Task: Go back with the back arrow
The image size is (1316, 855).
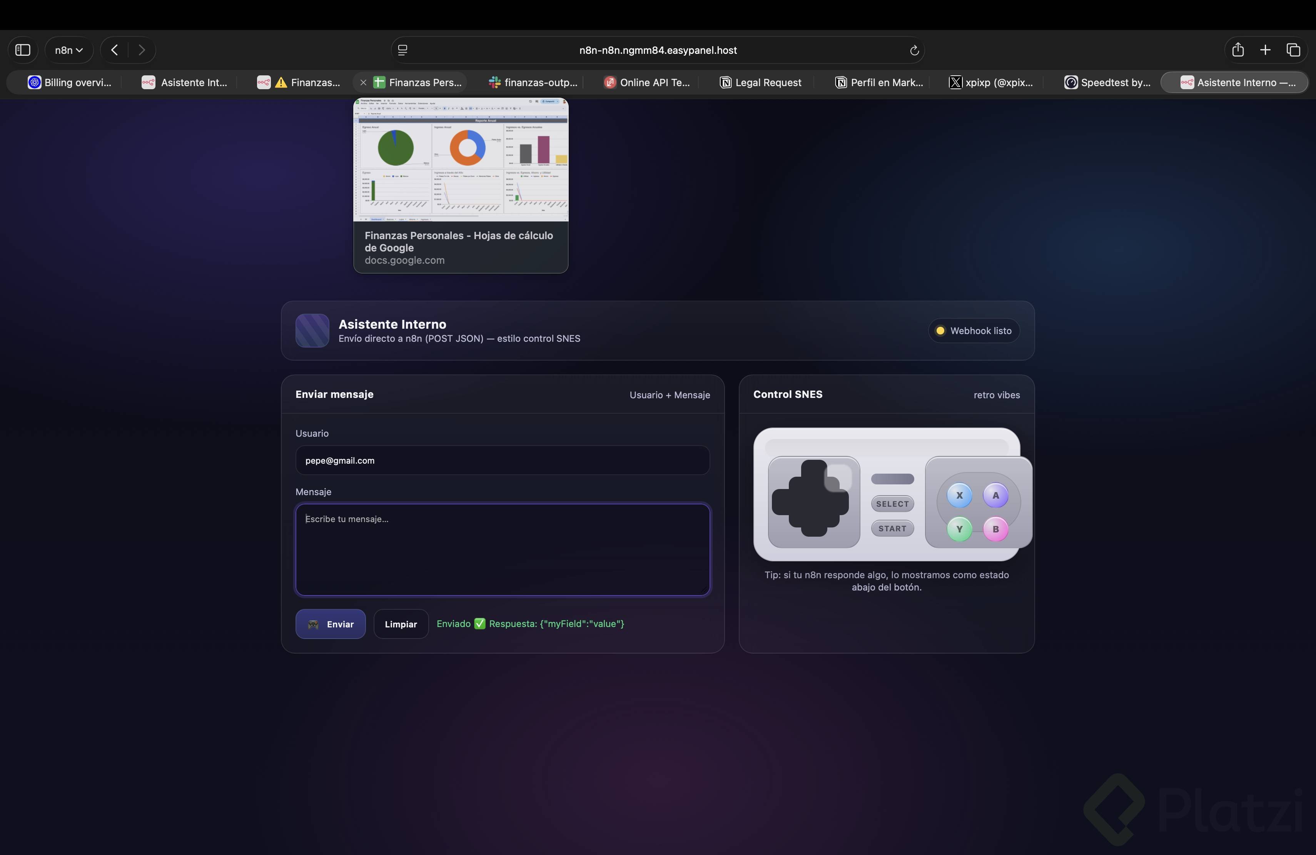Action: tap(114, 50)
